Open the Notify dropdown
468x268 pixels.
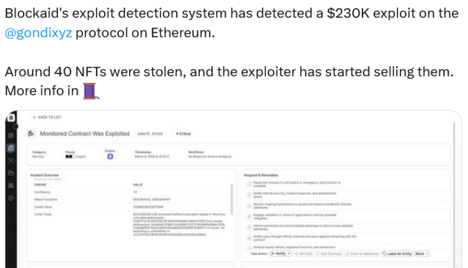pyautogui.click(x=280, y=254)
